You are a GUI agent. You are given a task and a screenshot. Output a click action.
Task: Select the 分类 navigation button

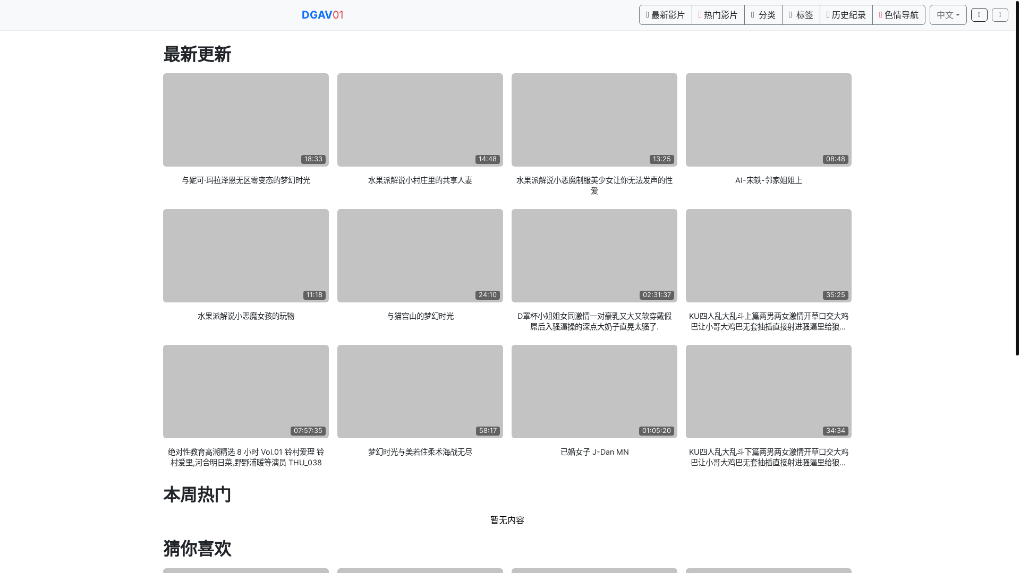click(763, 15)
